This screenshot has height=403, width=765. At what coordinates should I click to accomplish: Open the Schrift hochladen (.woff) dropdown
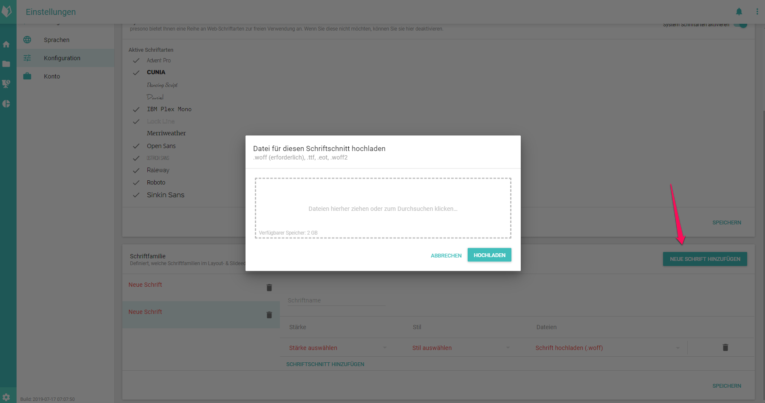click(607, 348)
